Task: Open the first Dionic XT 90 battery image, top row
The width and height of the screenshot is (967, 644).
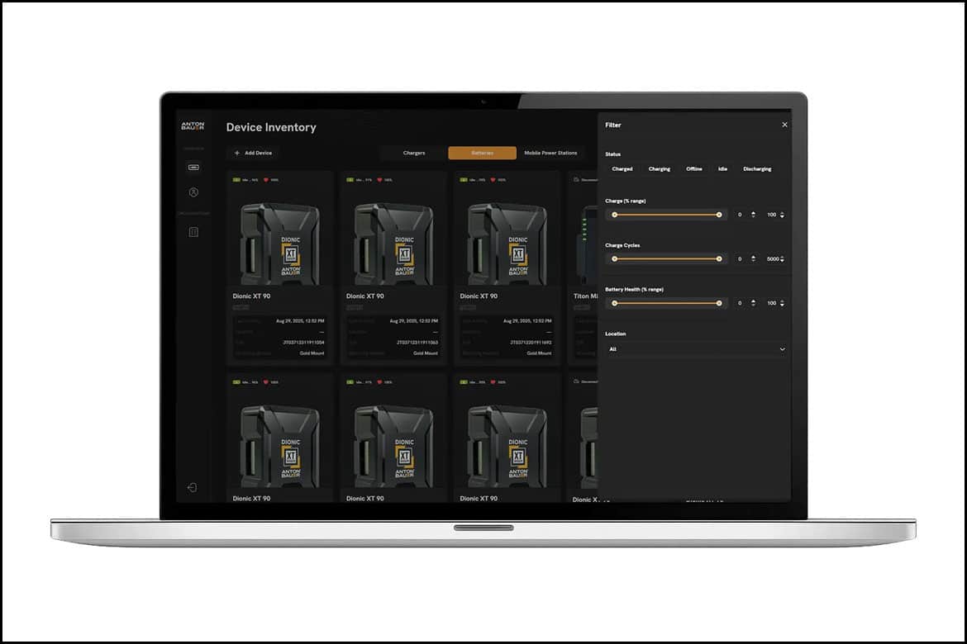Action: (x=281, y=244)
